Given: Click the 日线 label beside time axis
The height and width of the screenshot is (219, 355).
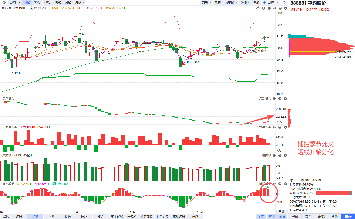Looking at the screenshot, I should click(x=282, y=212).
